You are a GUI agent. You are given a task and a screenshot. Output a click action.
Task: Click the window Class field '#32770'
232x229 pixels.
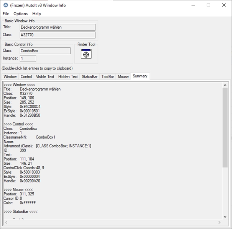[x=58, y=35]
